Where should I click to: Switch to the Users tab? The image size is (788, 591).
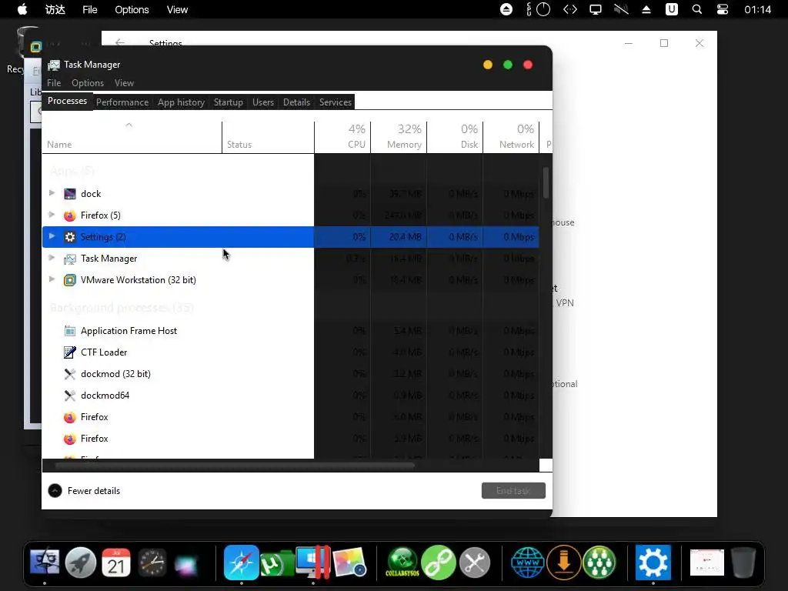(x=263, y=102)
